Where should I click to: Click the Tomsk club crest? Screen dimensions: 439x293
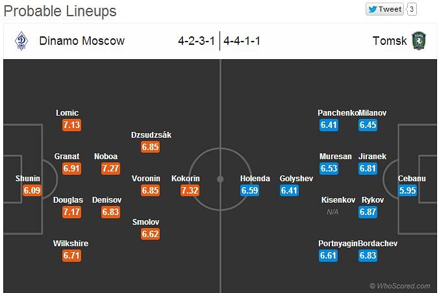click(x=419, y=41)
